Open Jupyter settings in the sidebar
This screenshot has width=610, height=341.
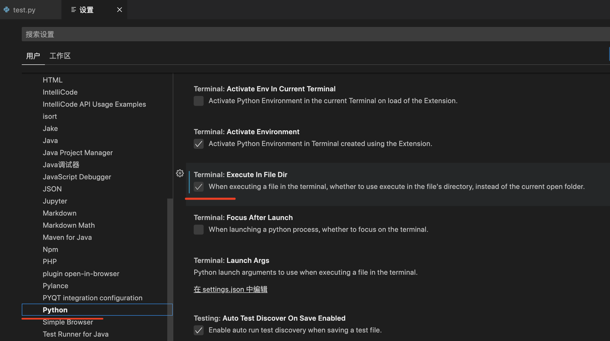point(55,201)
